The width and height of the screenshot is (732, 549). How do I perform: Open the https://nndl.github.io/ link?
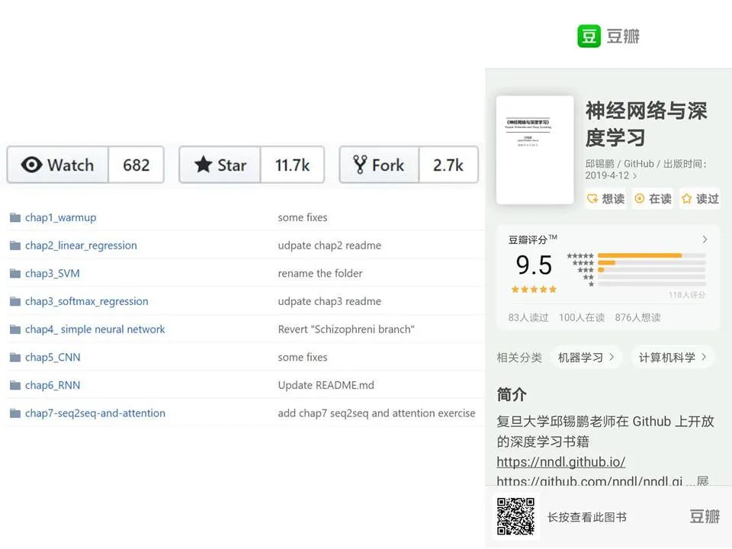pyautogui.click(x=560, y=462)
